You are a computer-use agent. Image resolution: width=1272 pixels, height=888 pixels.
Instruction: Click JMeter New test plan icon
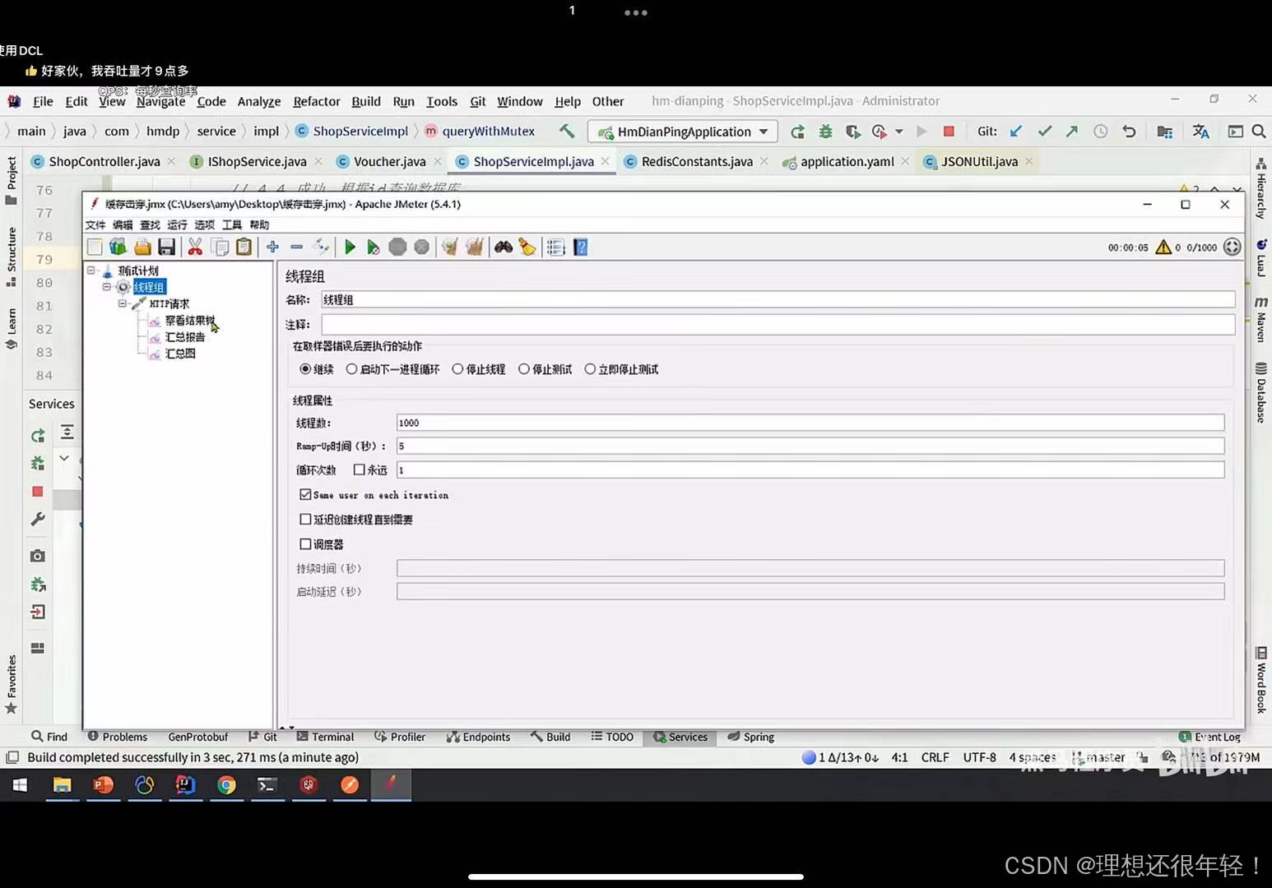coord(95,247)
